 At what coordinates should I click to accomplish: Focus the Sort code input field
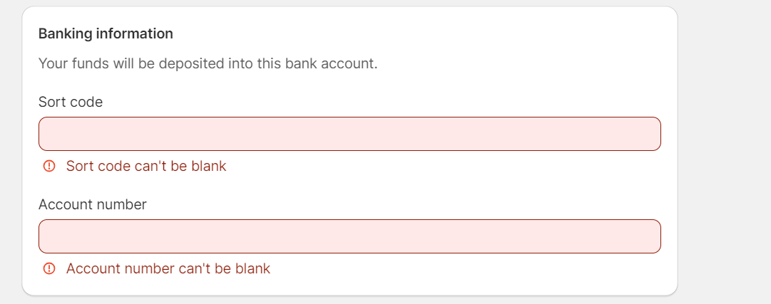coord(349,134)
